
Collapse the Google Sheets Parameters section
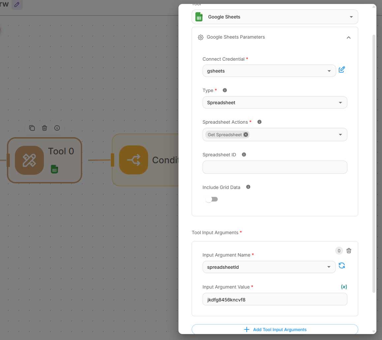348,38
